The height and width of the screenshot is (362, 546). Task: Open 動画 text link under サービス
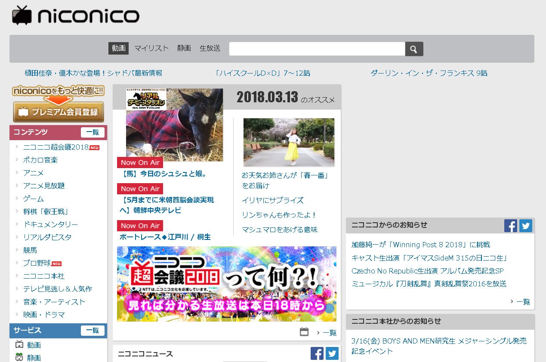tap(34, 345)
